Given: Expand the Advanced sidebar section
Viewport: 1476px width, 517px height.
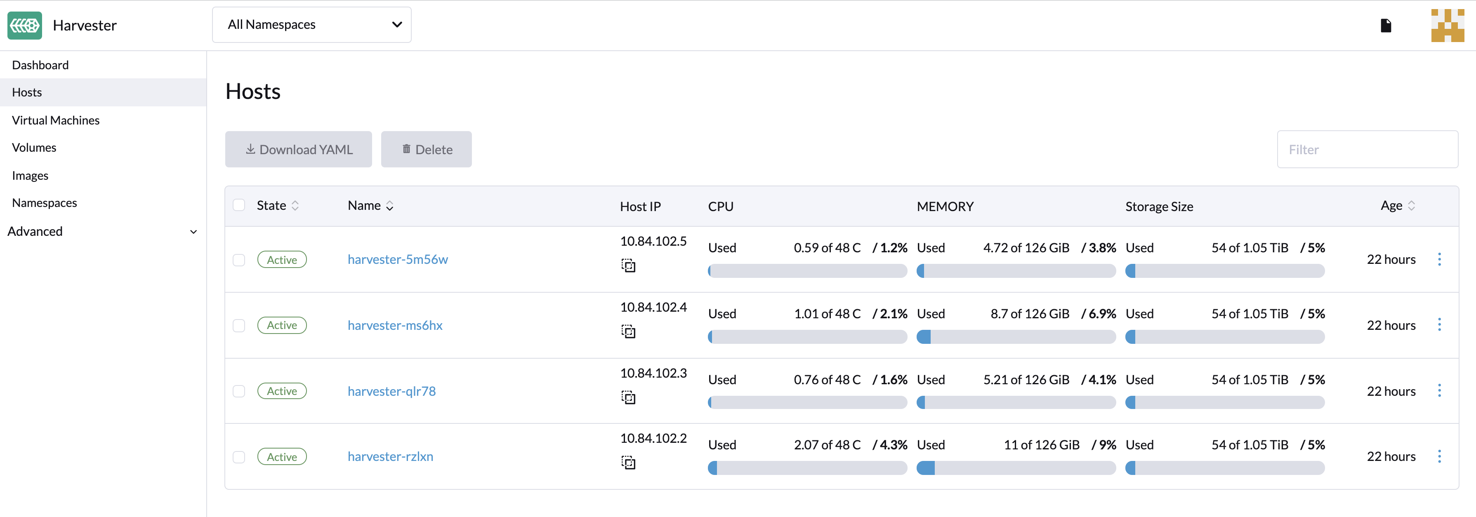Looking at the screenshot, I should [103, 231].
